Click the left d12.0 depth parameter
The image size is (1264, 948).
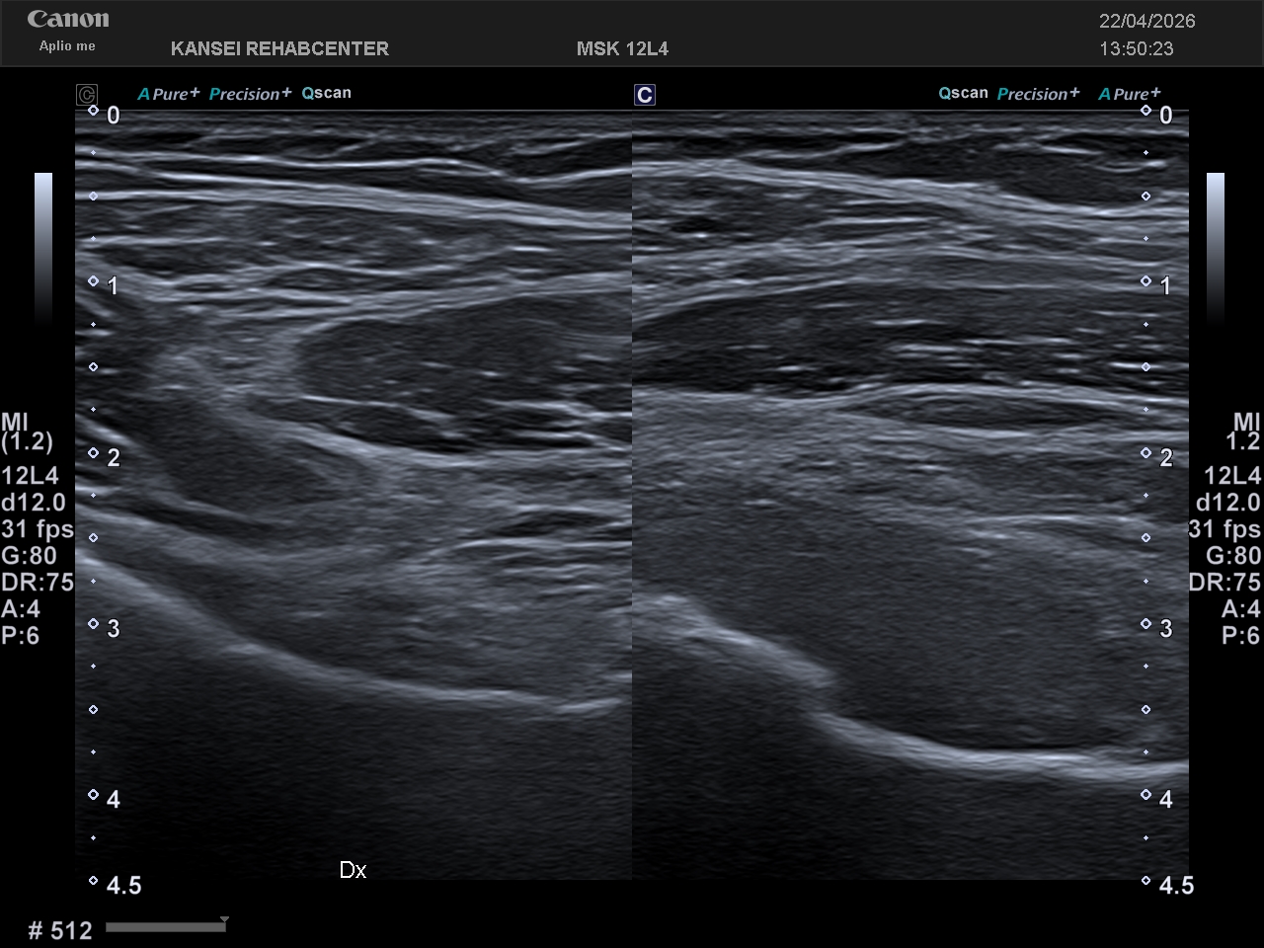(34, 502)
